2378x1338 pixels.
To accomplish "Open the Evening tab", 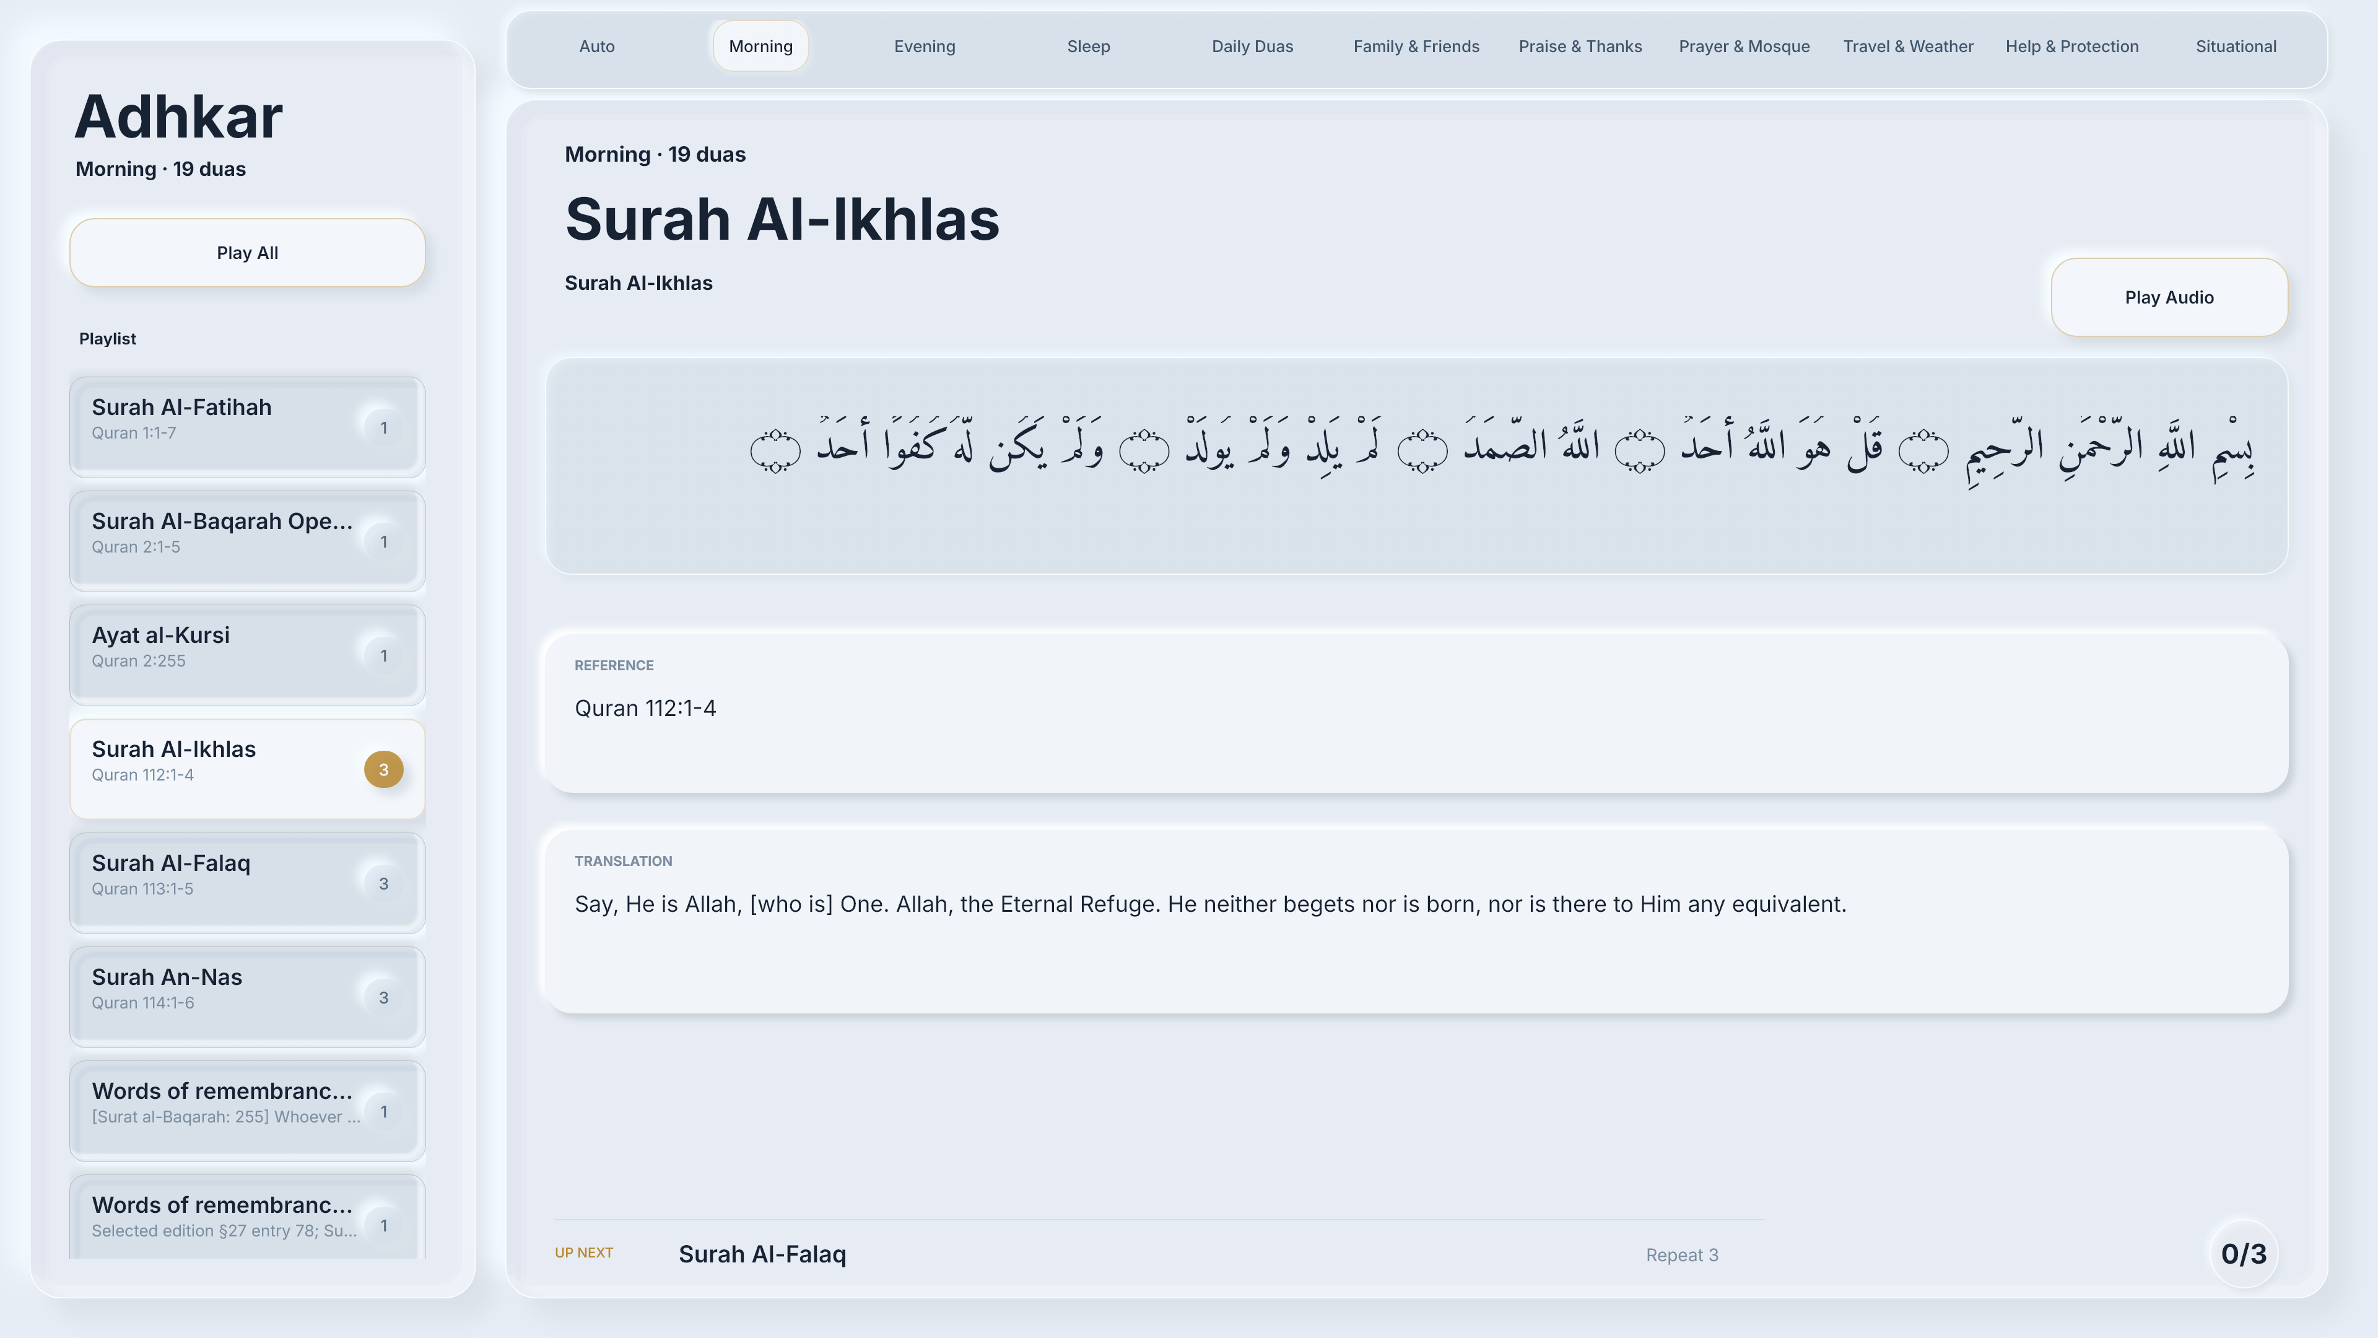I will point(924,46).
